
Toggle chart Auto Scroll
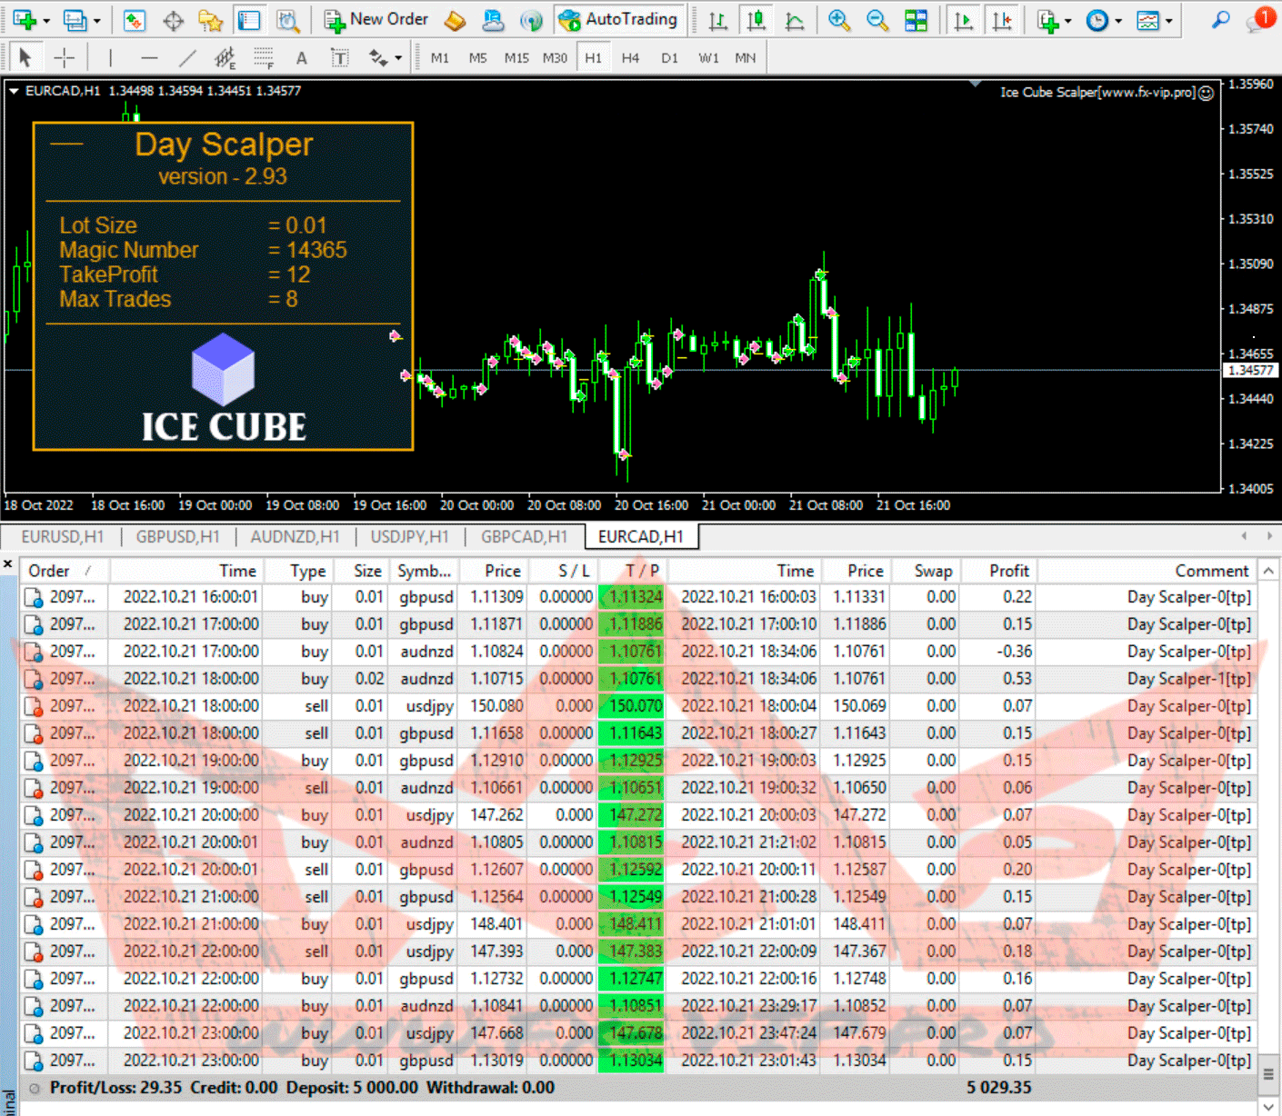click(964, 20)
